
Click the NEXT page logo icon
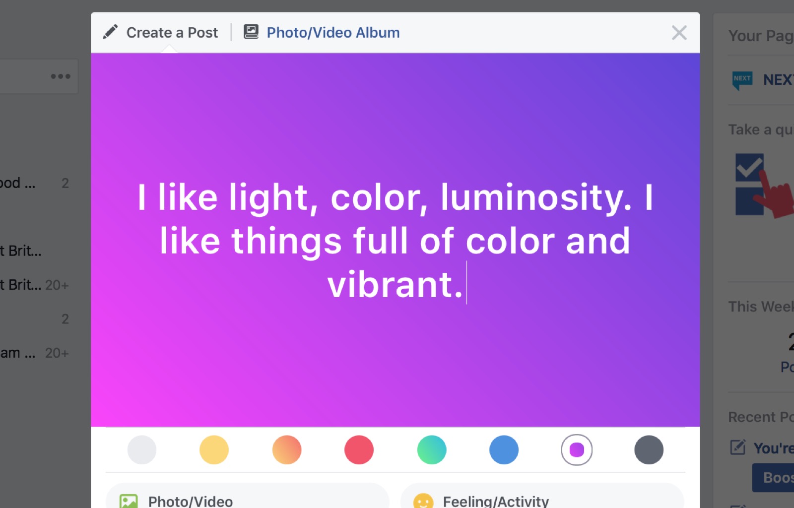coord(742,79)
